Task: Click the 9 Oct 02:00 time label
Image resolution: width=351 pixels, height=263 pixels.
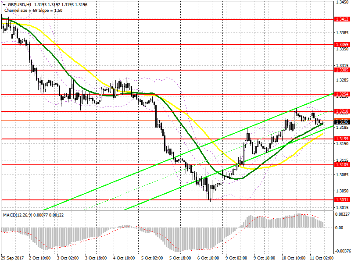Action: tap(236, 258)
